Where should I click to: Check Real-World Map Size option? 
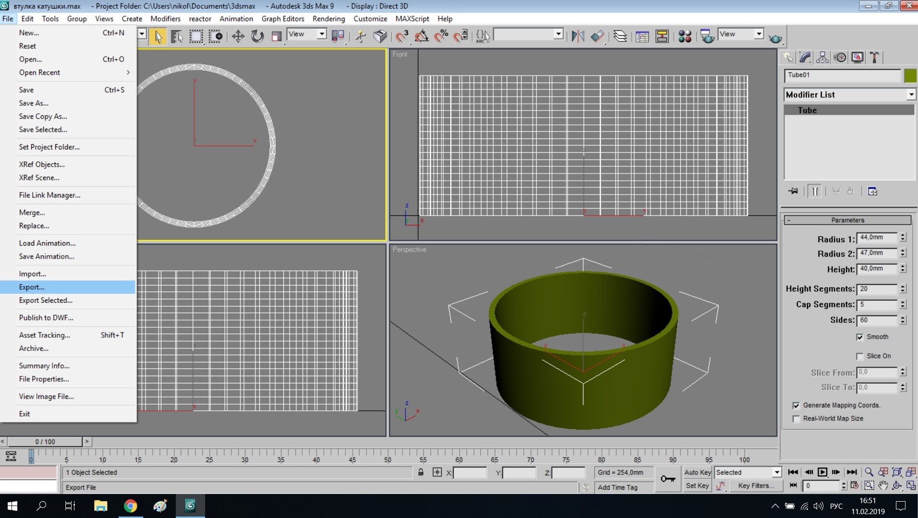[796, 419]
